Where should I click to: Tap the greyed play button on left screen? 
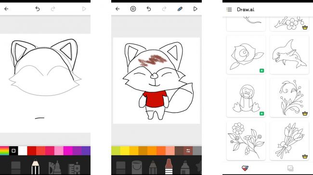pyautogui.click(x=84, y=9)
